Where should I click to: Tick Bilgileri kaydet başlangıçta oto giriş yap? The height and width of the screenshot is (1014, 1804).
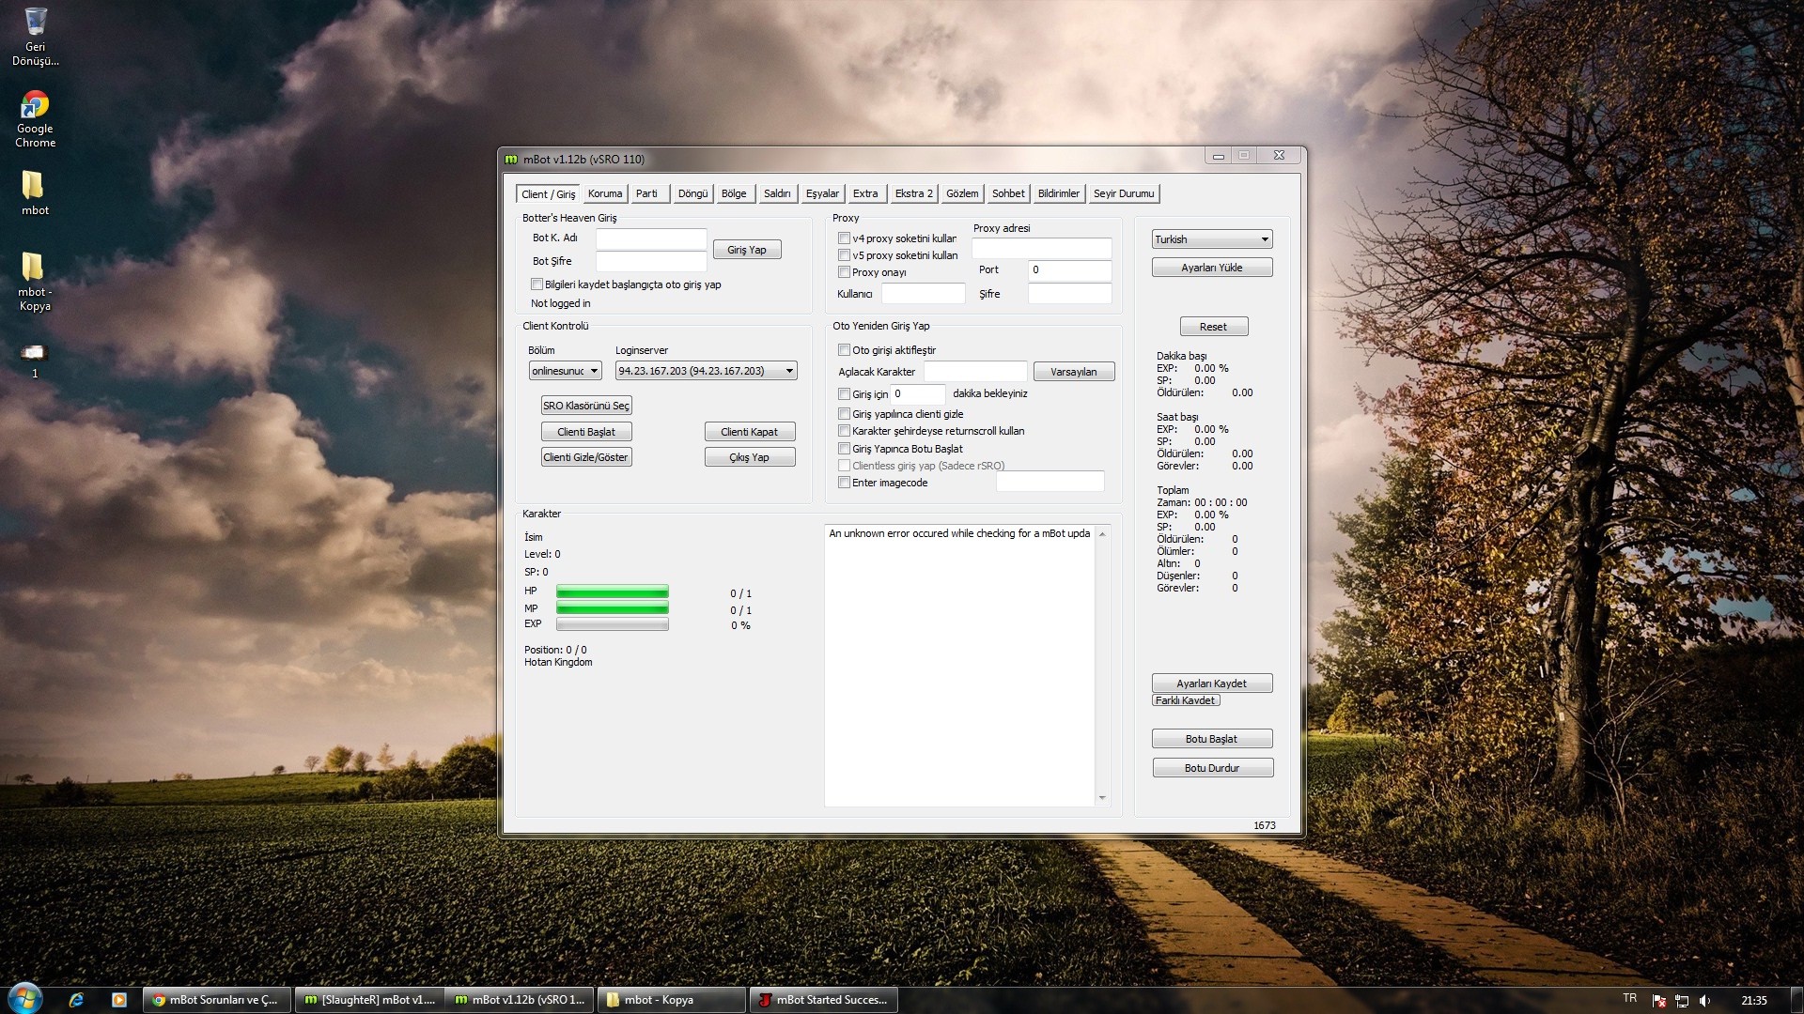537,284
